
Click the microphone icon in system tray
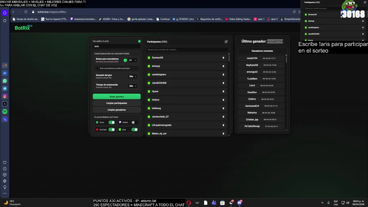[x=328, y=203]
